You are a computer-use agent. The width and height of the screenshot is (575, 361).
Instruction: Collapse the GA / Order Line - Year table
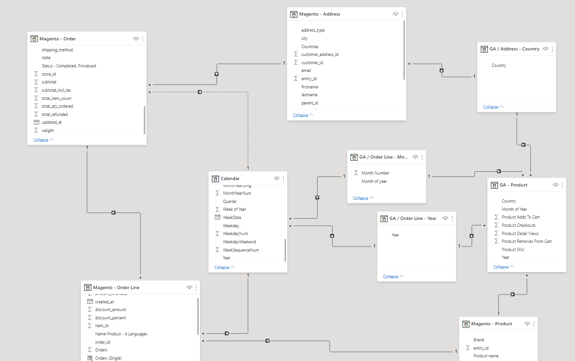coord(394,276)
